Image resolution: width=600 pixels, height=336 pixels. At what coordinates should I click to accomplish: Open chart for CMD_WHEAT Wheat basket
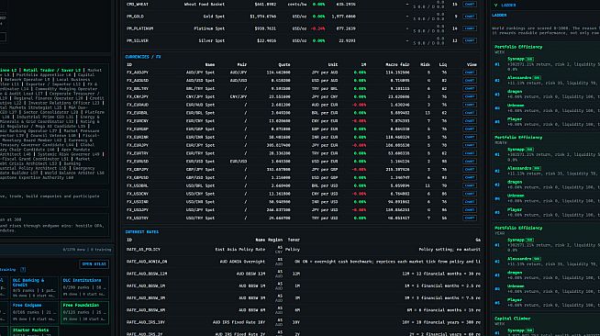point(470,5)
